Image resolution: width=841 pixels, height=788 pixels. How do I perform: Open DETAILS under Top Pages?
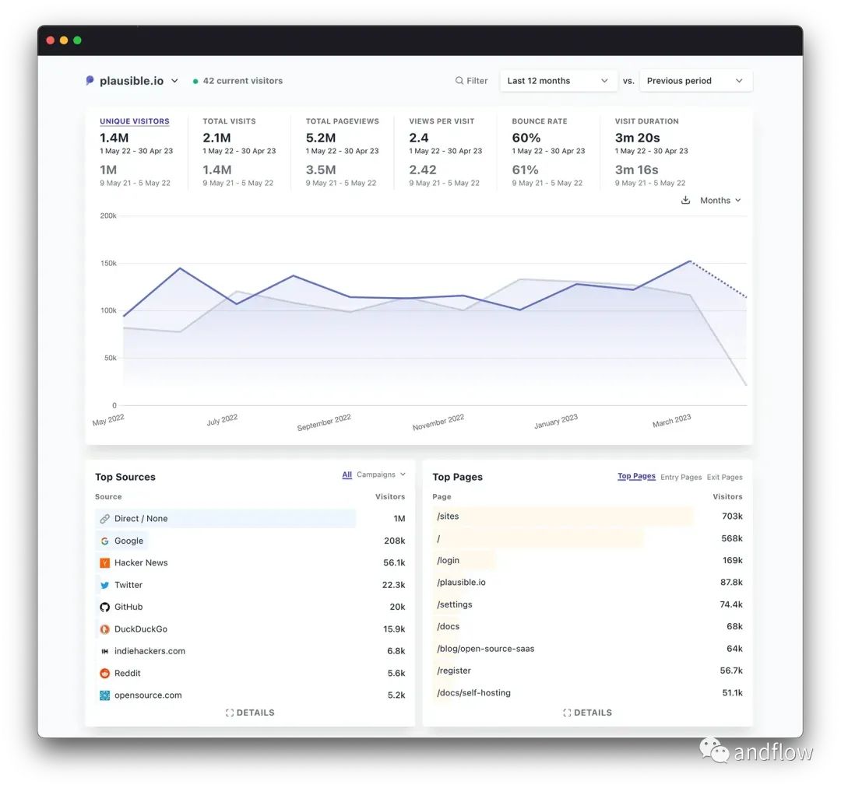pyautogui.click(x=587, y=713)
